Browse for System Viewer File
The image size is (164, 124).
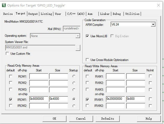pos(78,48)
